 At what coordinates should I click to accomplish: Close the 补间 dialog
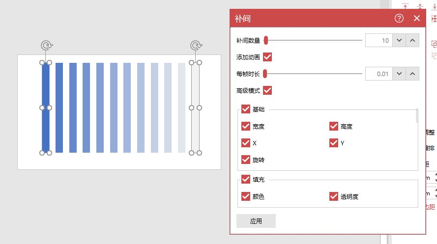417,19
